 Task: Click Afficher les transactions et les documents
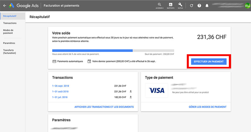[x=104, y=107]
